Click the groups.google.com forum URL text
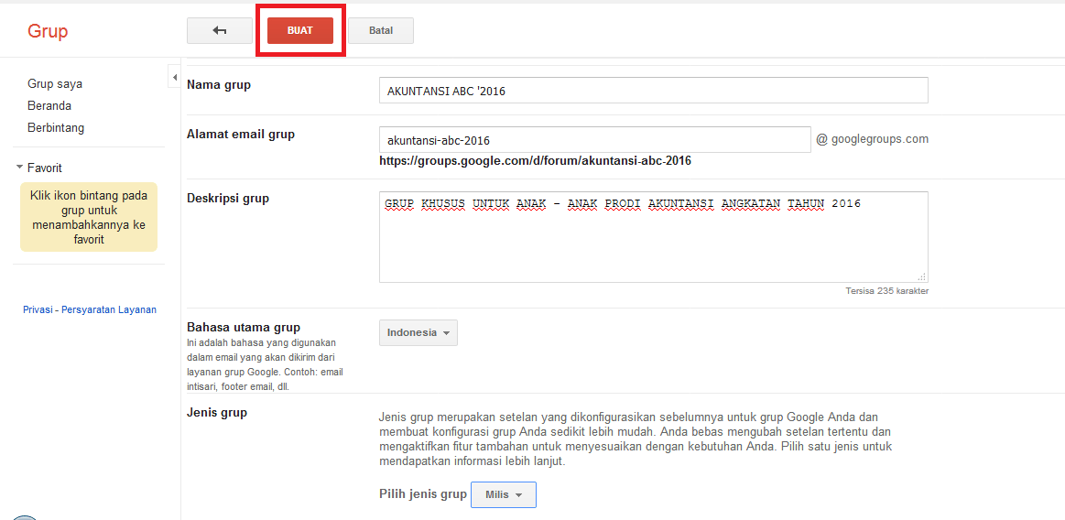This screenshot has height=520, width=1065. coord(535,161)
